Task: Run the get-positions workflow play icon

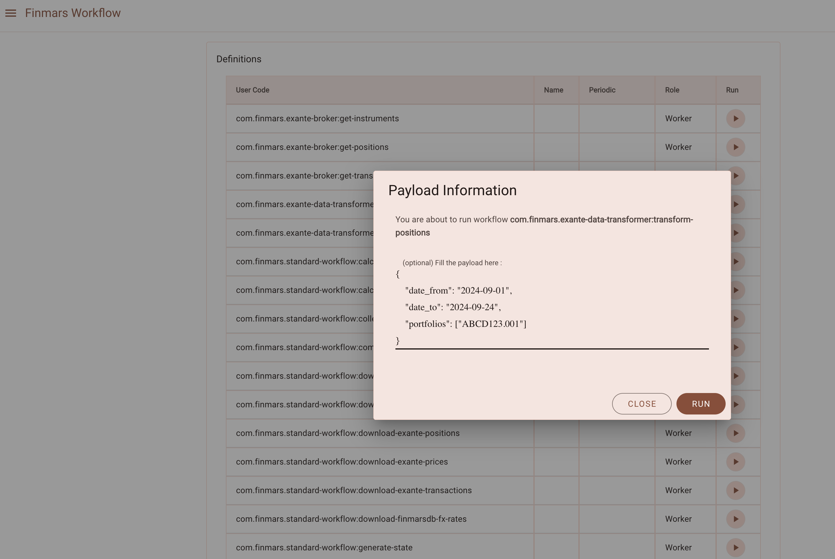Action: pos(735,147)
